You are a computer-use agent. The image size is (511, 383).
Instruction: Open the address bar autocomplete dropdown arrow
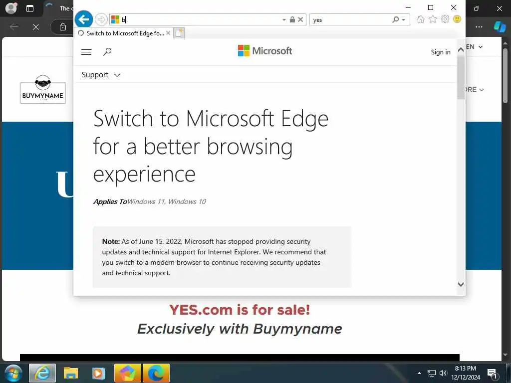284,20
